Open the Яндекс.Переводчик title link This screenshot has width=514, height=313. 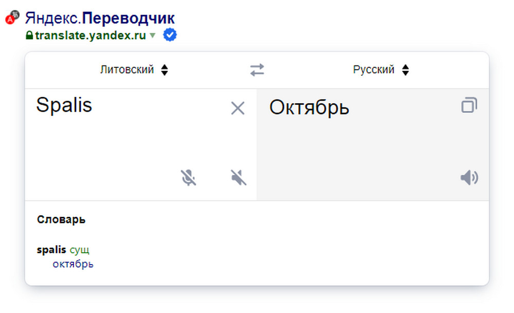point(100,19)
